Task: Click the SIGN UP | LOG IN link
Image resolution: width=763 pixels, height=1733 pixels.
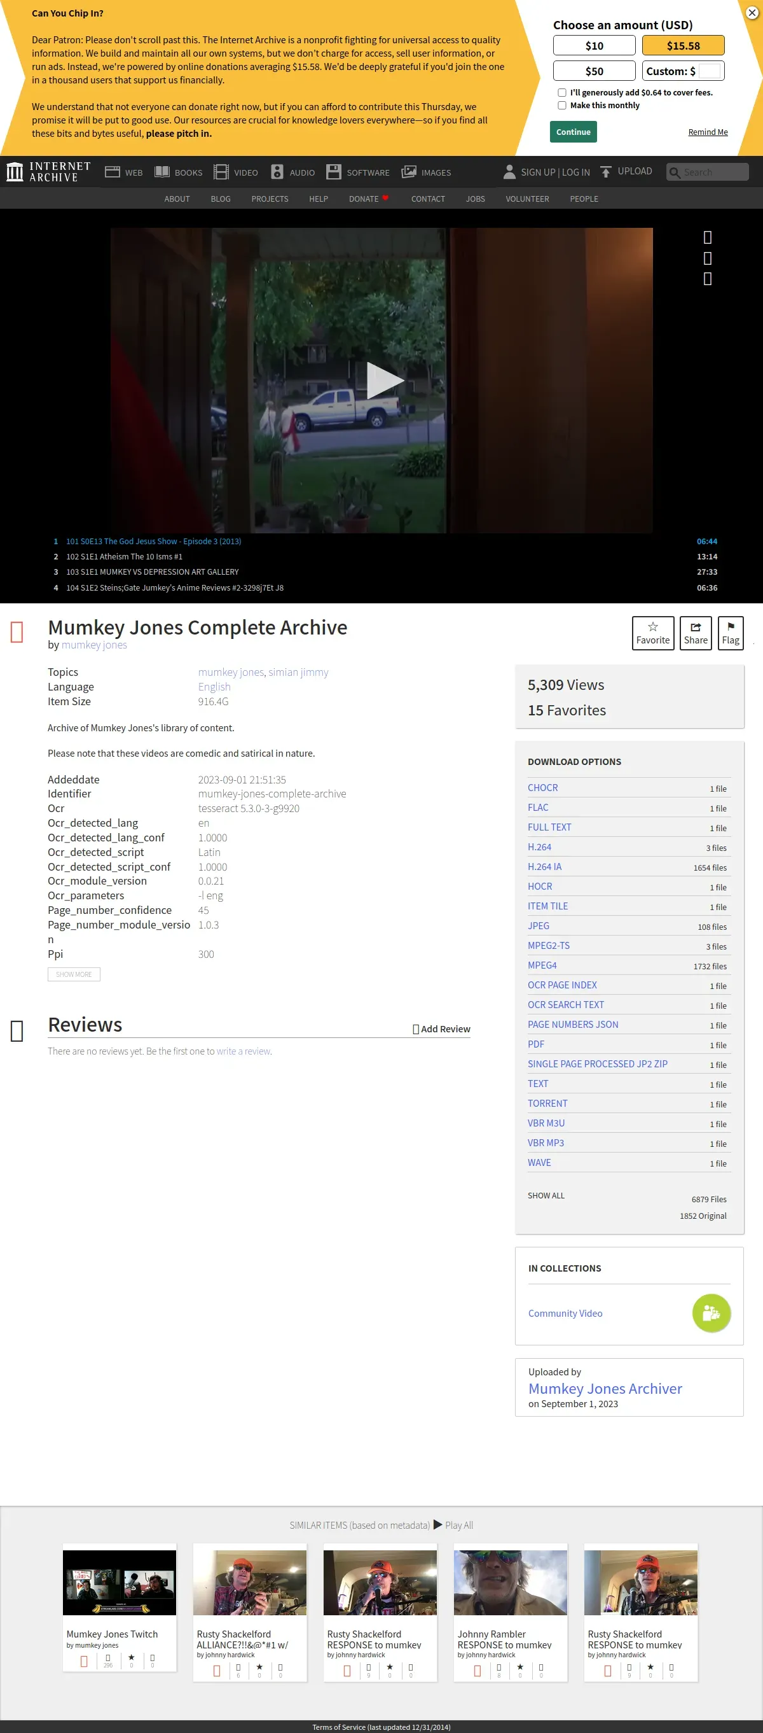Action: coord(555,172)
